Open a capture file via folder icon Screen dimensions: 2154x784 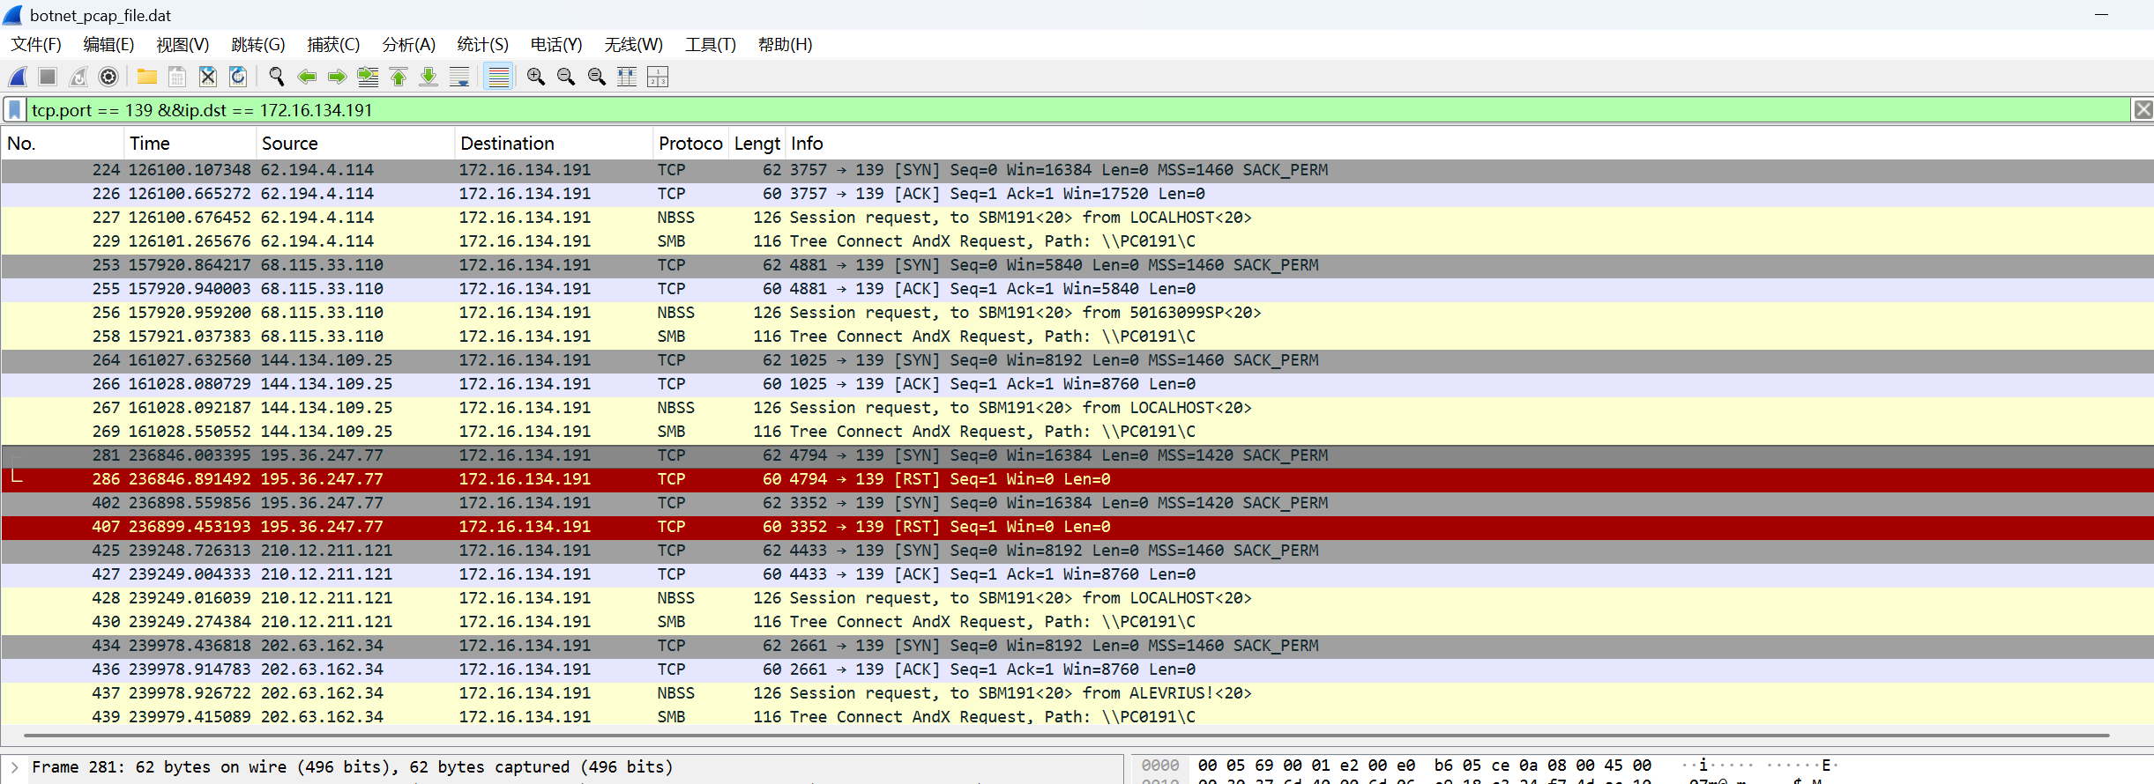point(146,77)
